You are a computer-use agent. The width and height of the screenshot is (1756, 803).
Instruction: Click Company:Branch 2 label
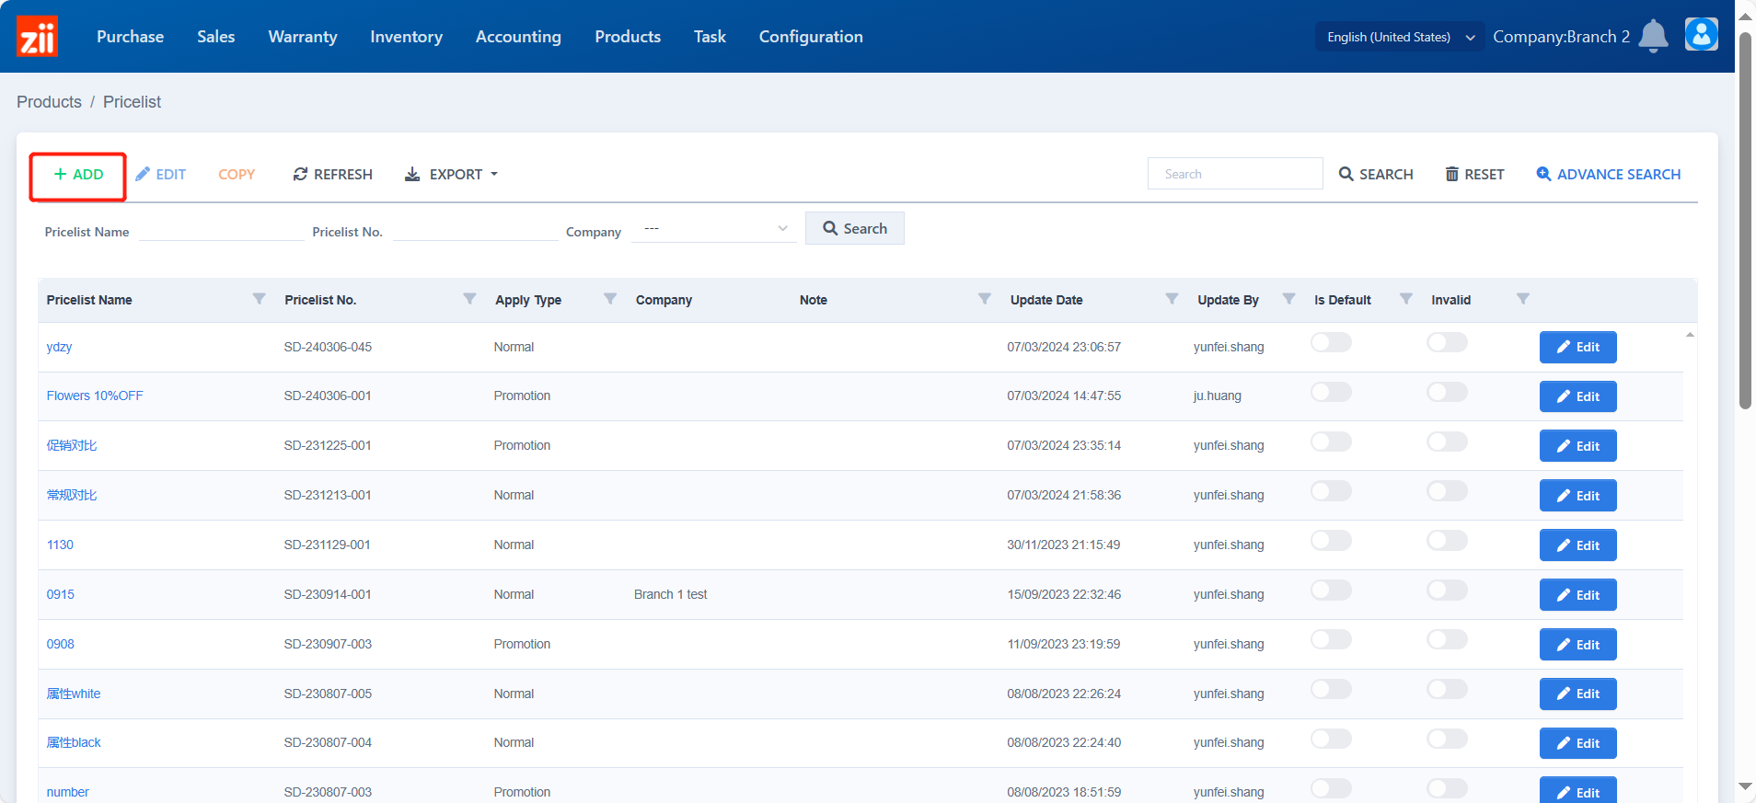click(1561, 37)
